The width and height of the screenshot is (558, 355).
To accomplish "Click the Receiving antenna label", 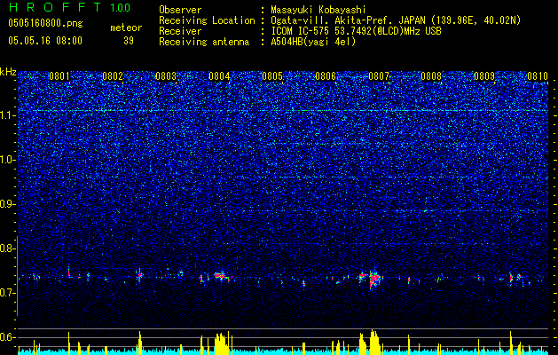I will [x=204, y=42].
